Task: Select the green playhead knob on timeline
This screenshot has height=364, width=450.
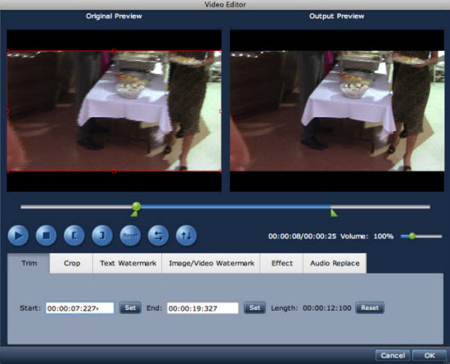Action: click(x=137, y=207)
